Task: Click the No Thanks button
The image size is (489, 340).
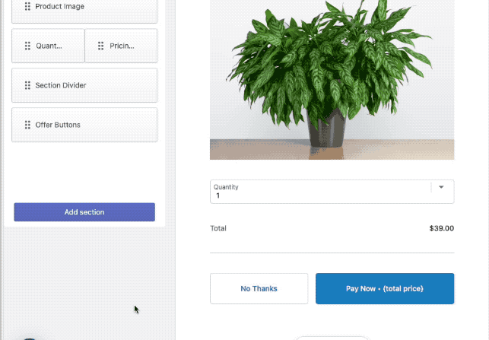Action: [259, 288]
